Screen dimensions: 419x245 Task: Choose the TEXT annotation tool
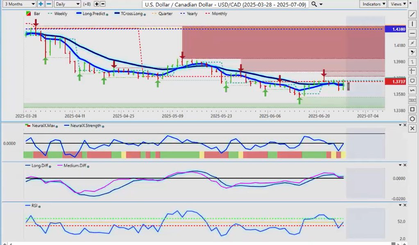412,100
